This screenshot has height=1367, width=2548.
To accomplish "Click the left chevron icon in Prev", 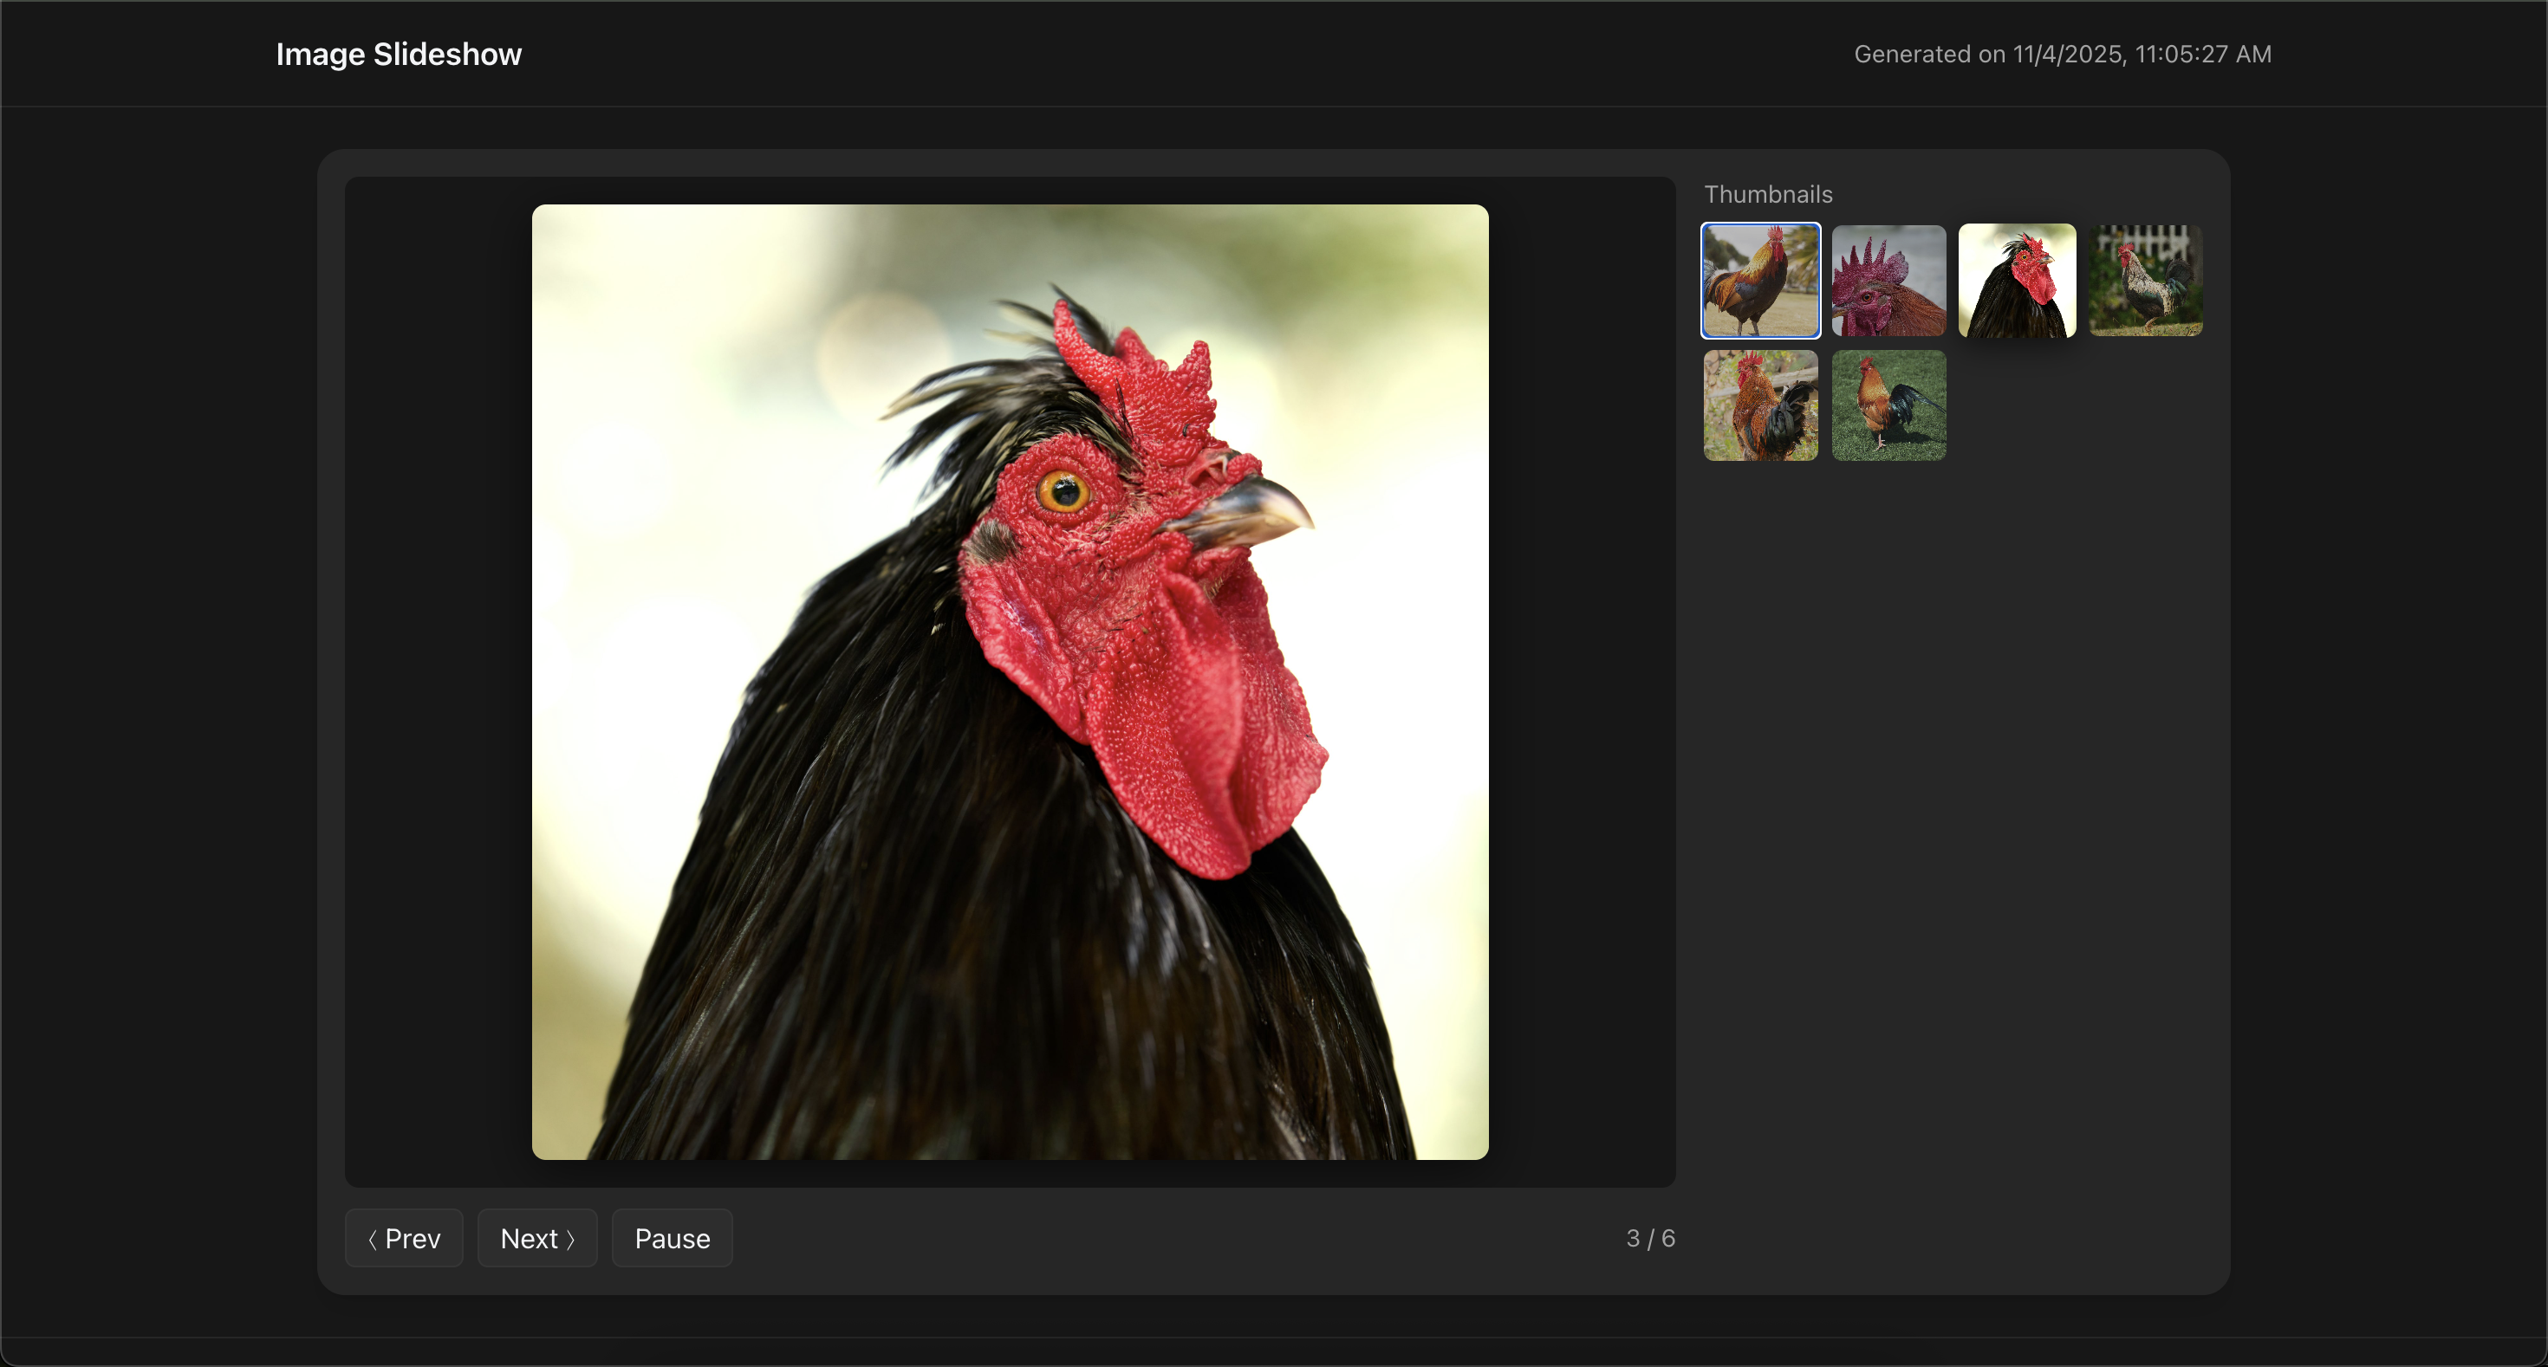I will 372,1239.
